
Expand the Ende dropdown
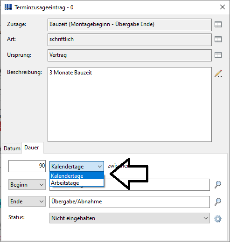point(27,202)
